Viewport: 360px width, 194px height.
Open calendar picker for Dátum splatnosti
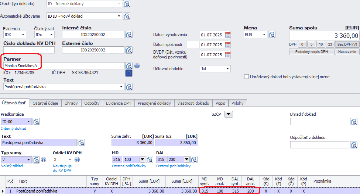pos(227,45)
